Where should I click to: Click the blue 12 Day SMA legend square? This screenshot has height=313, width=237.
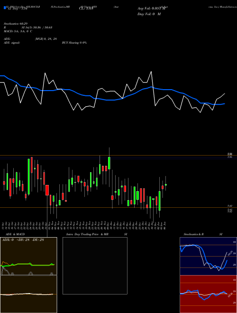[x=5, y=8]
